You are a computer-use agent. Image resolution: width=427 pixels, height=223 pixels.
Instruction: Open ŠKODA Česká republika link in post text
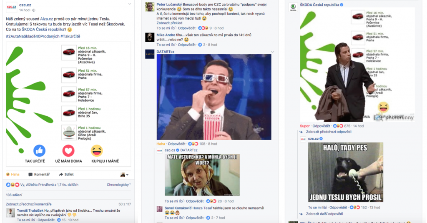(x=44, y=30)
